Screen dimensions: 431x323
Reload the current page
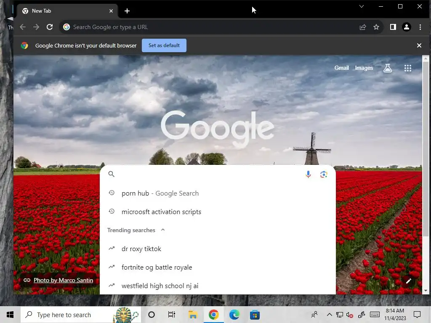pyautogui.click(x=50, y=27)
